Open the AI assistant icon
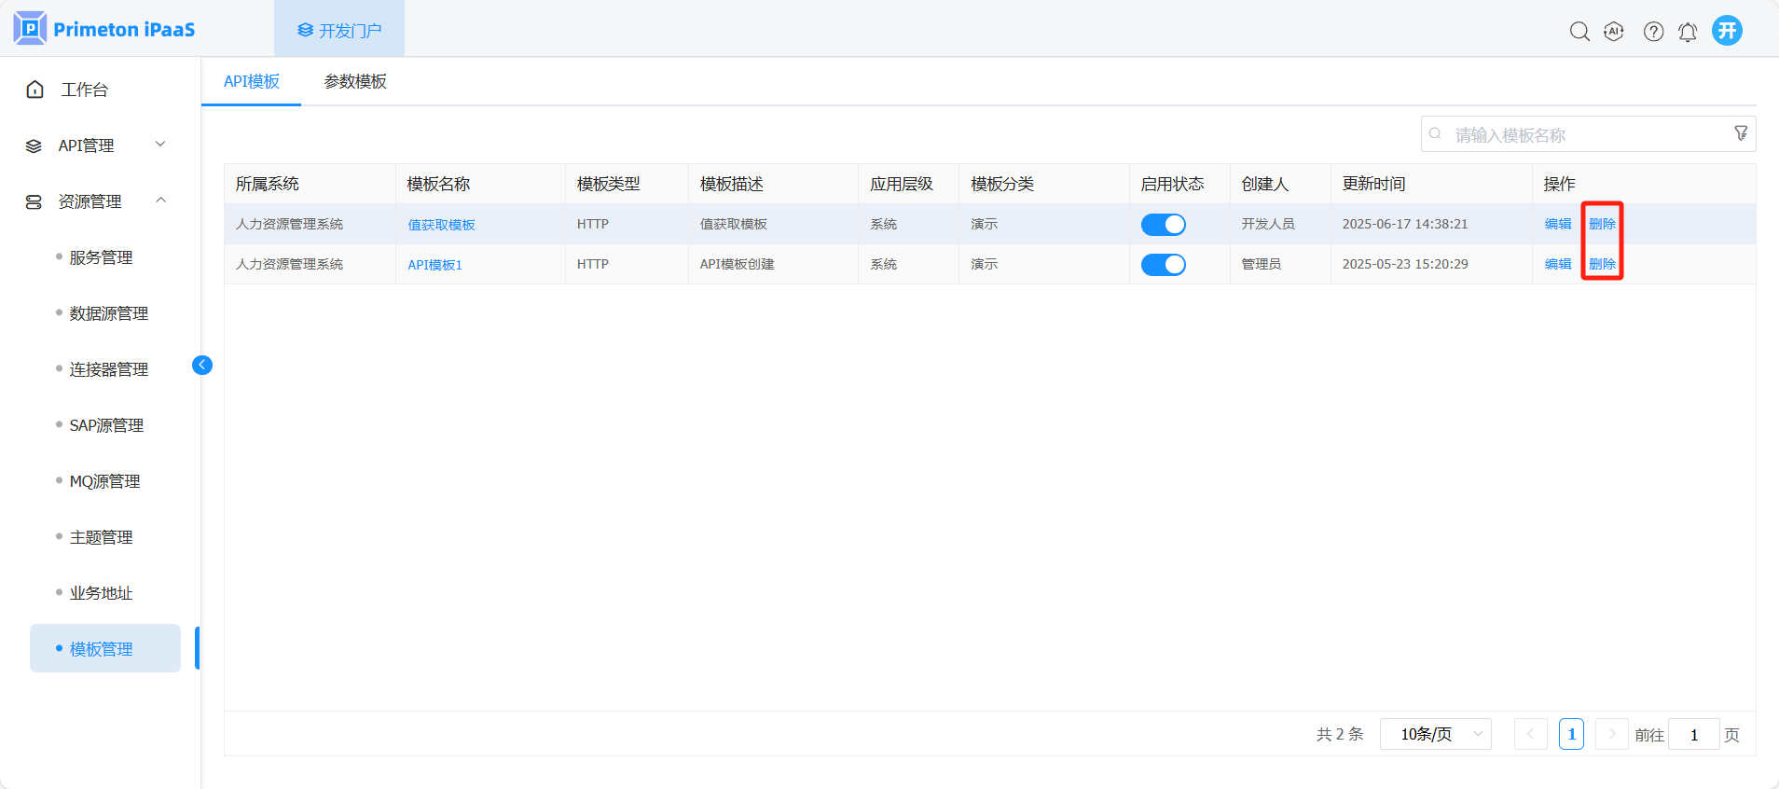The height and width of the screenshot is (789, 1779). 1614,32
